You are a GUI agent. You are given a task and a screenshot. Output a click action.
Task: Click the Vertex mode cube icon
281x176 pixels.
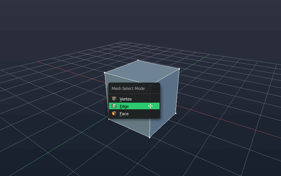[x=114, y=99]
